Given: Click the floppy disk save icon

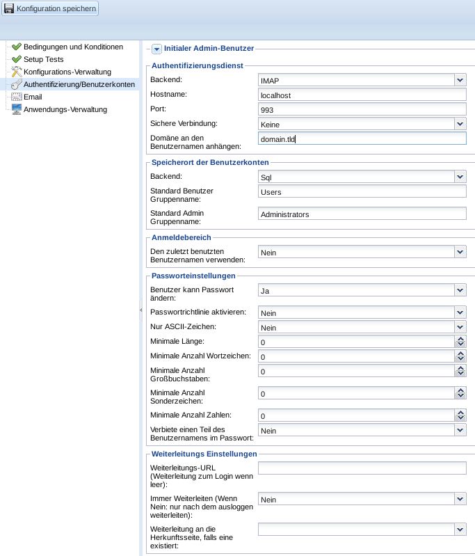Looking at the screenshot, I should pos(9,8).
